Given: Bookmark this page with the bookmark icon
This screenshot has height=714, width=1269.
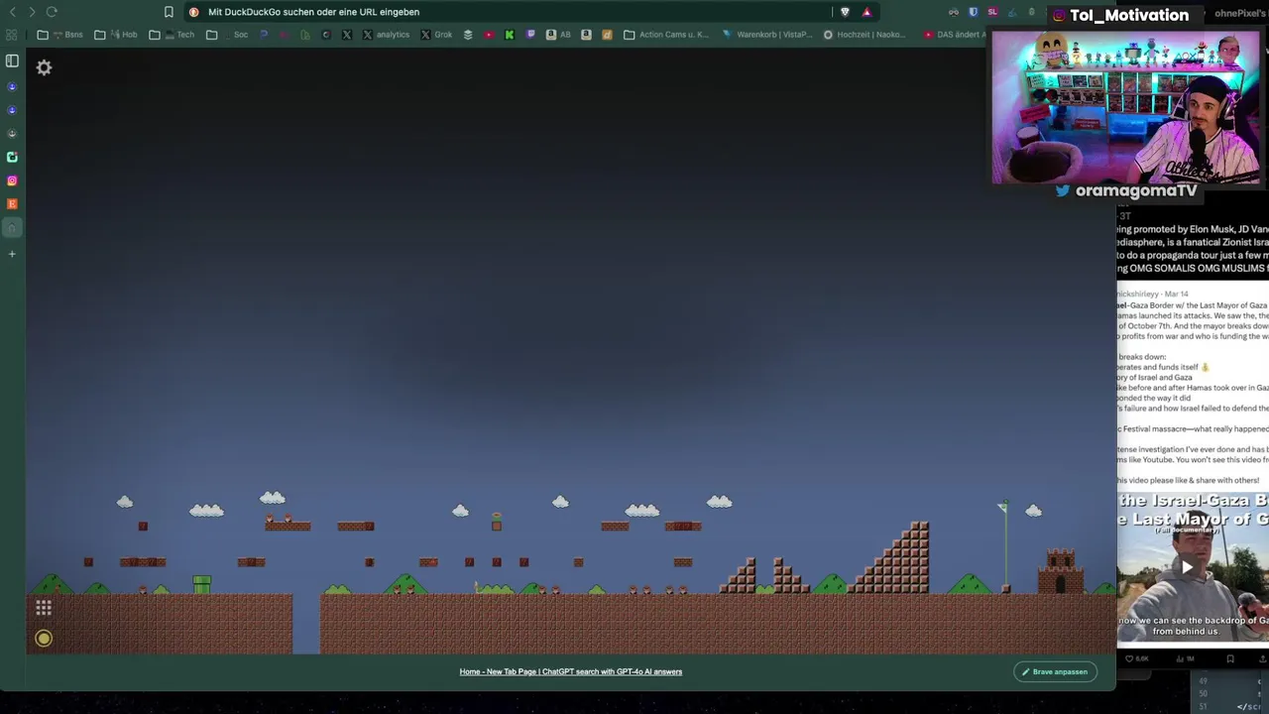Looking at the screenshot, I should click(169, 12).
